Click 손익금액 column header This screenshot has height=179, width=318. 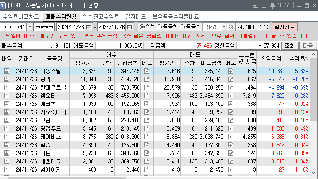[x=271, y=59]
